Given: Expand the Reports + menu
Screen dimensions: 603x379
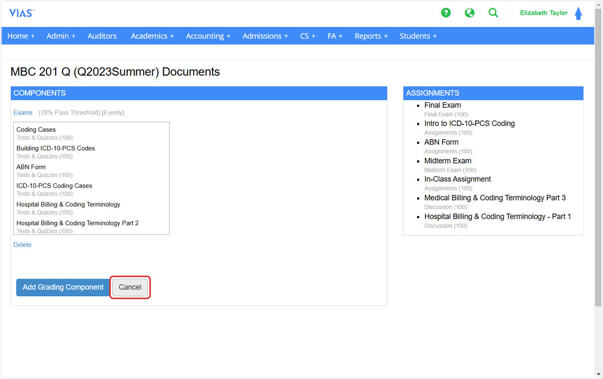Looking at the screenshot, I should 371,36.
